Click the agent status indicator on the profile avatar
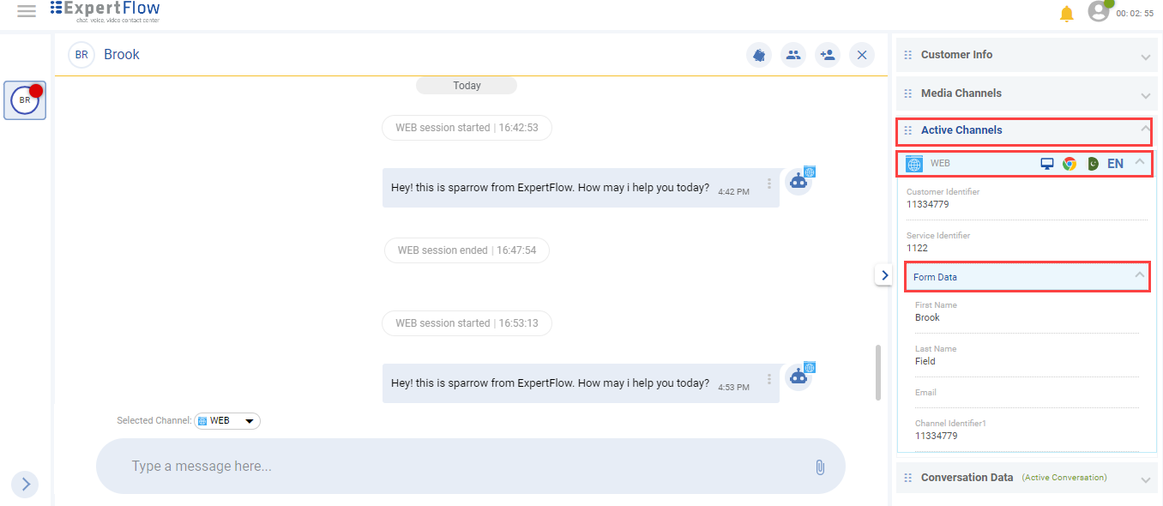1163x506 pixels. [x=1111, y=3]
